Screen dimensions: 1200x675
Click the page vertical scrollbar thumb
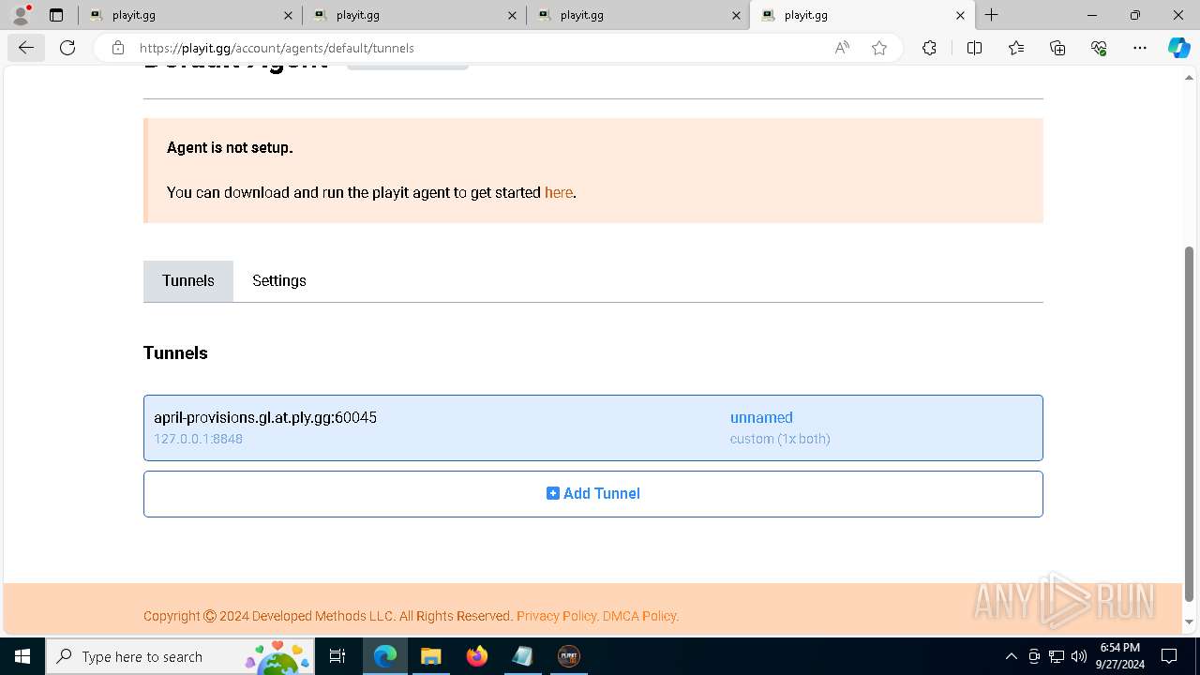(x=1190, y=424)
